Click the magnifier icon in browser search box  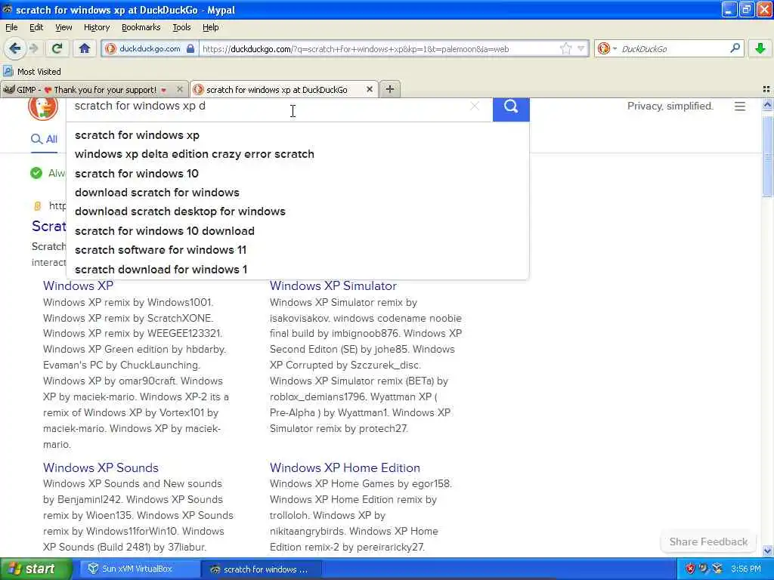tap(735, 48)
